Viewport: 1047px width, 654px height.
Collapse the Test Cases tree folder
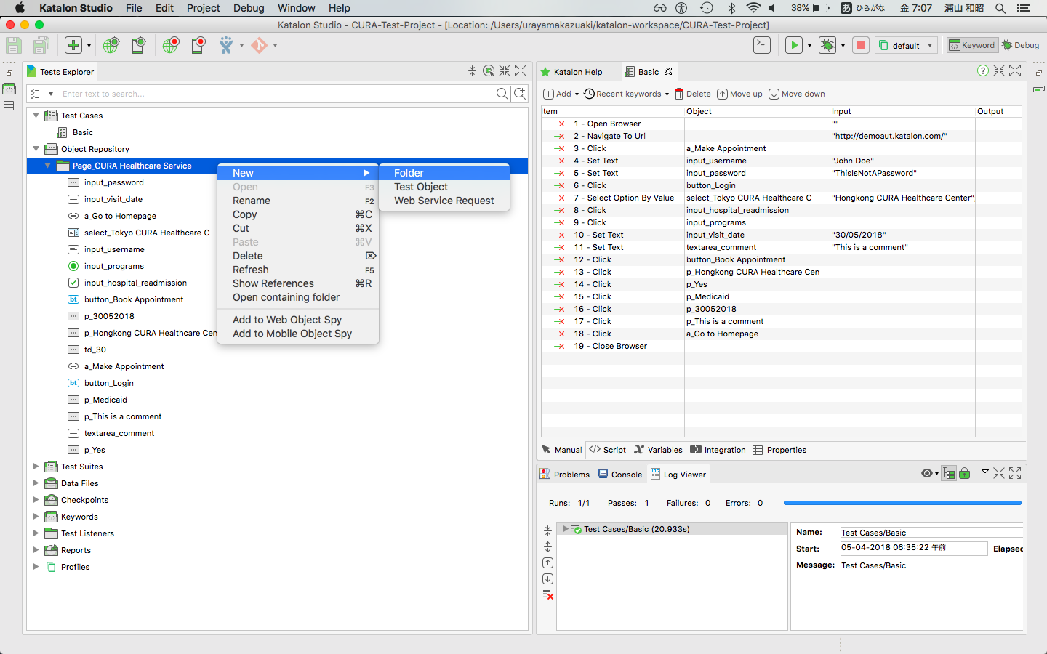click(x=36, y=116)
